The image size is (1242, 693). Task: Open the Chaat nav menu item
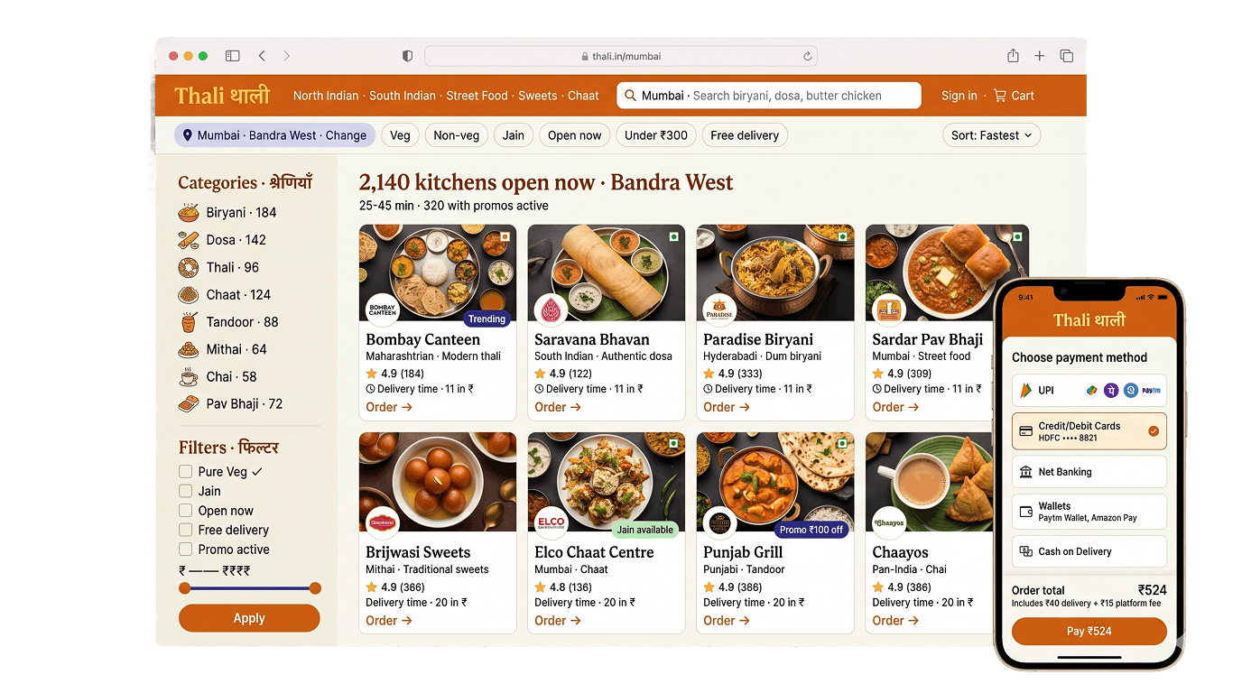pos(583,96)
